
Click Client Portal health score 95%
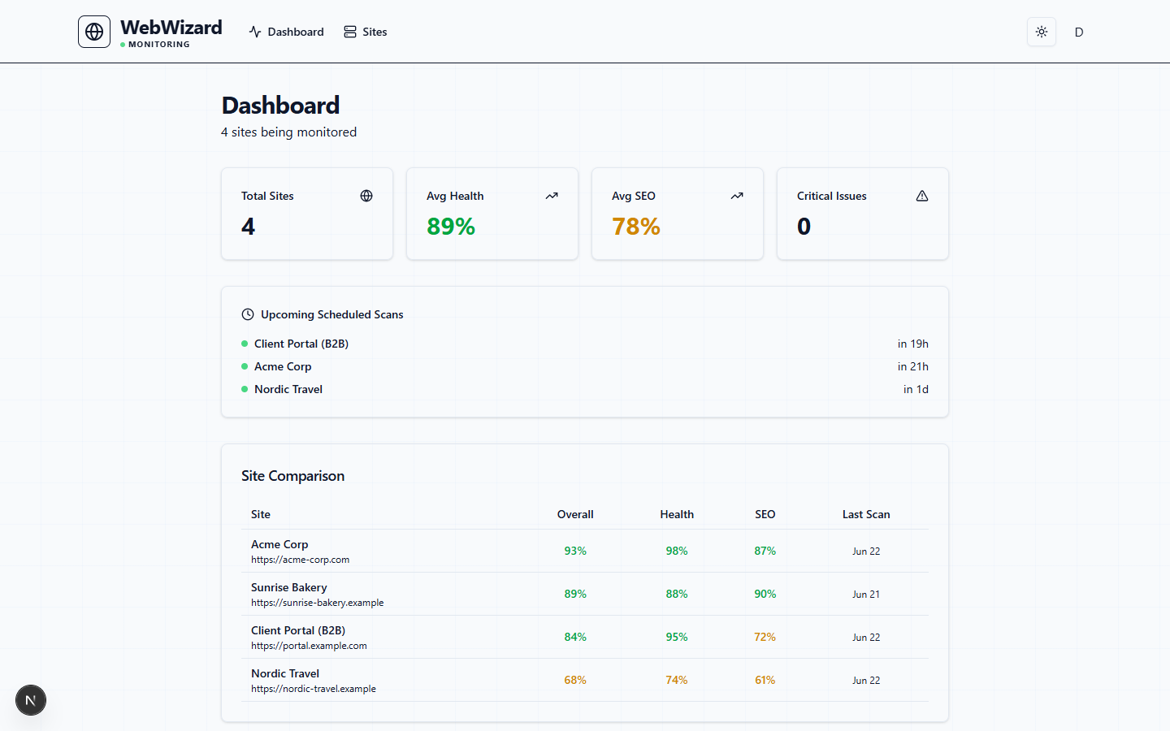(x=677, y=637)
